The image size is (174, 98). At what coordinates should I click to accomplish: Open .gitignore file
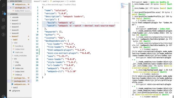point(16,91)
